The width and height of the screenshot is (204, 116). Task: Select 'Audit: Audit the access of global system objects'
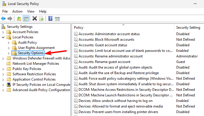(115, 67)
